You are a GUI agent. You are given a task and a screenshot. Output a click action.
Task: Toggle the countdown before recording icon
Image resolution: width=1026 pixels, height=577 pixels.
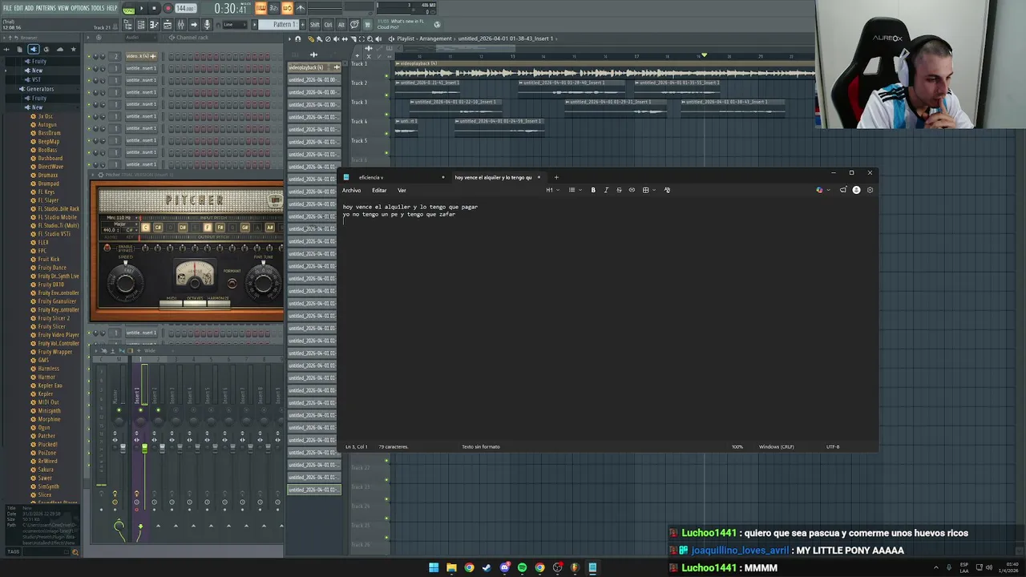[x=274, y=8]
